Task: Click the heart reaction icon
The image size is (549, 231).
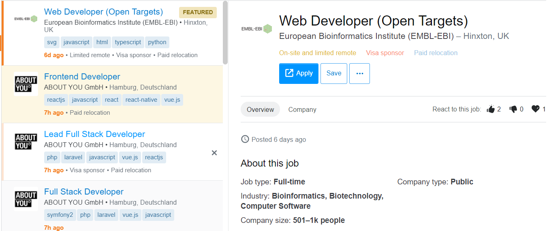Action: point(536,109)
